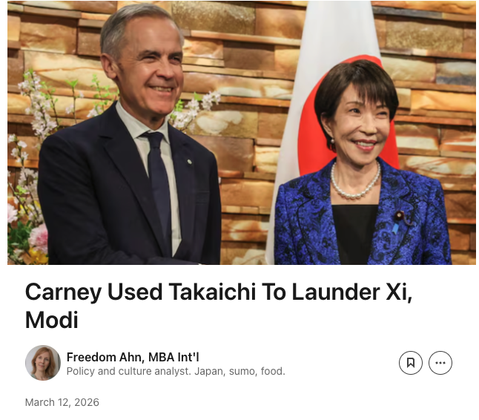Click the pearl necklace in the photo
The image size is (479, 420).
coord(356,183)
